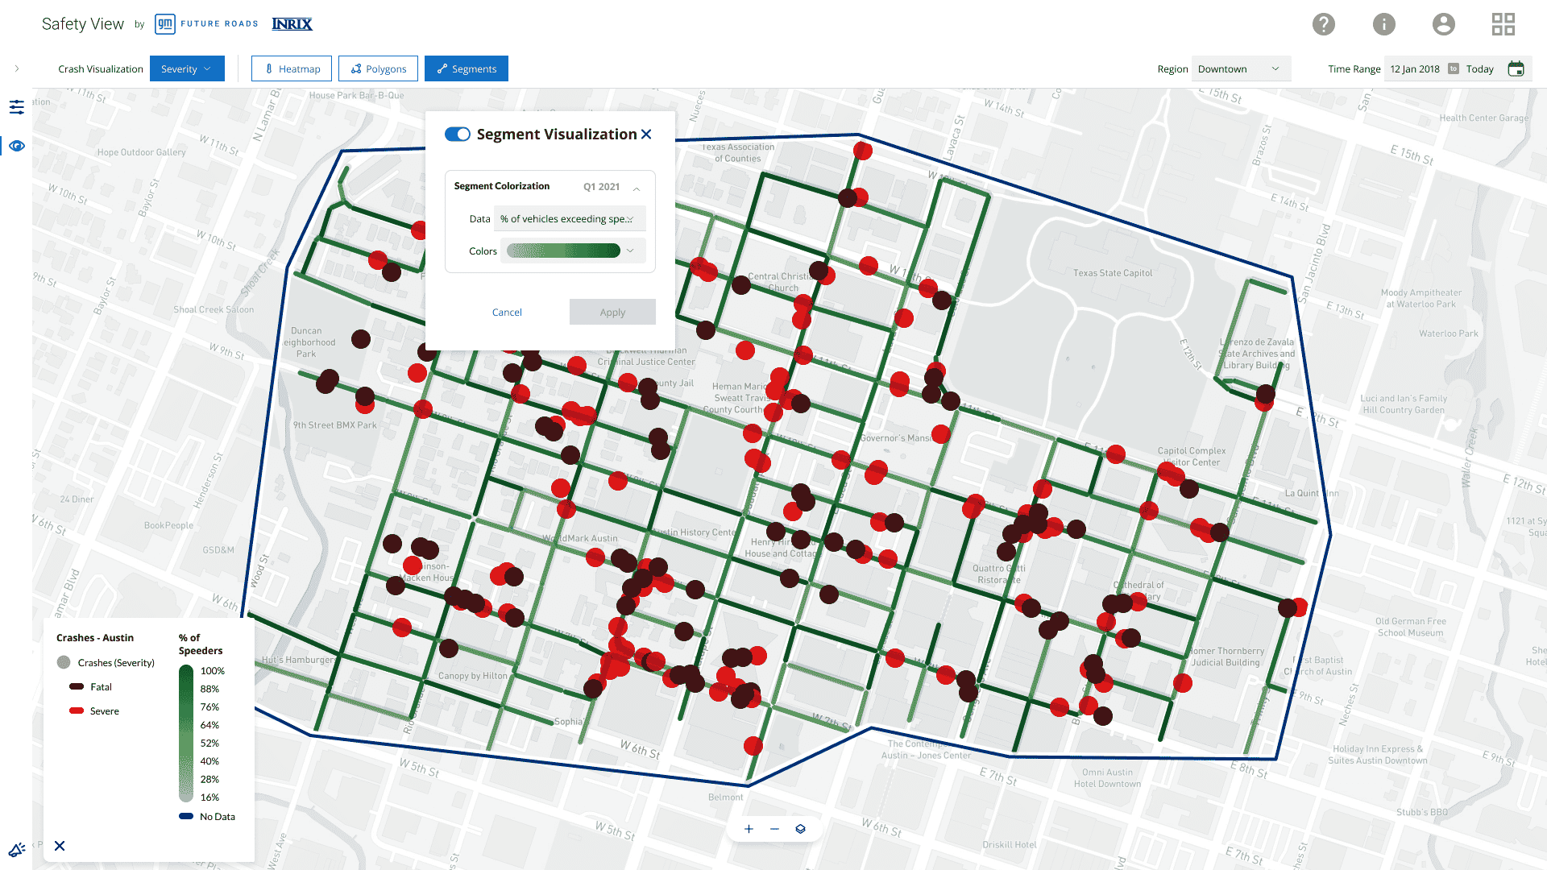Toggle the Segment Visualization switch on

coord(457,134)
